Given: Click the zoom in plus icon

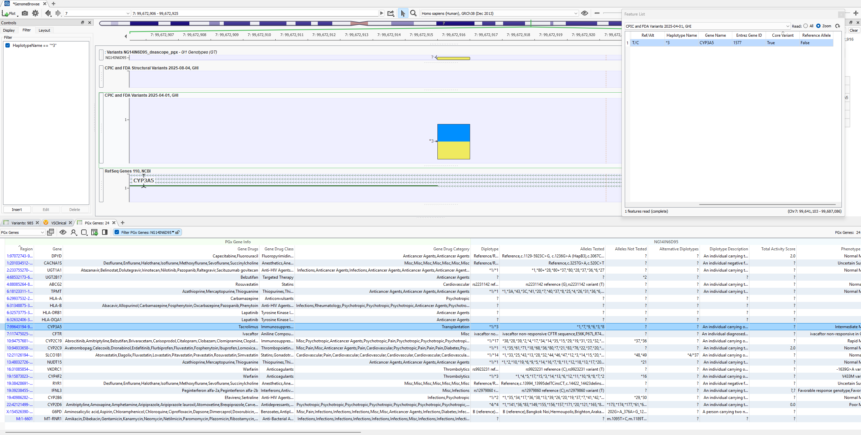Looking at the screenshot, I should pos(856,13).
